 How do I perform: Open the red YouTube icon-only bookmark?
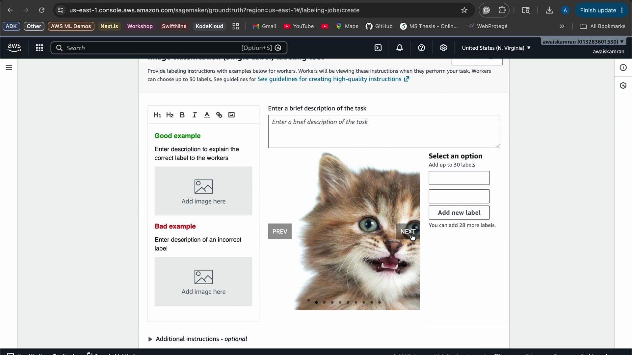(325, 26)
